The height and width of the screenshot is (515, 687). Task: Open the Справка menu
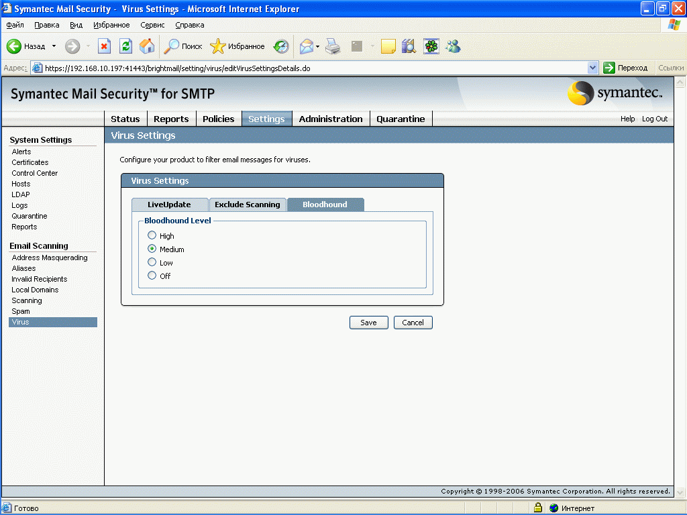click(190, 25)
